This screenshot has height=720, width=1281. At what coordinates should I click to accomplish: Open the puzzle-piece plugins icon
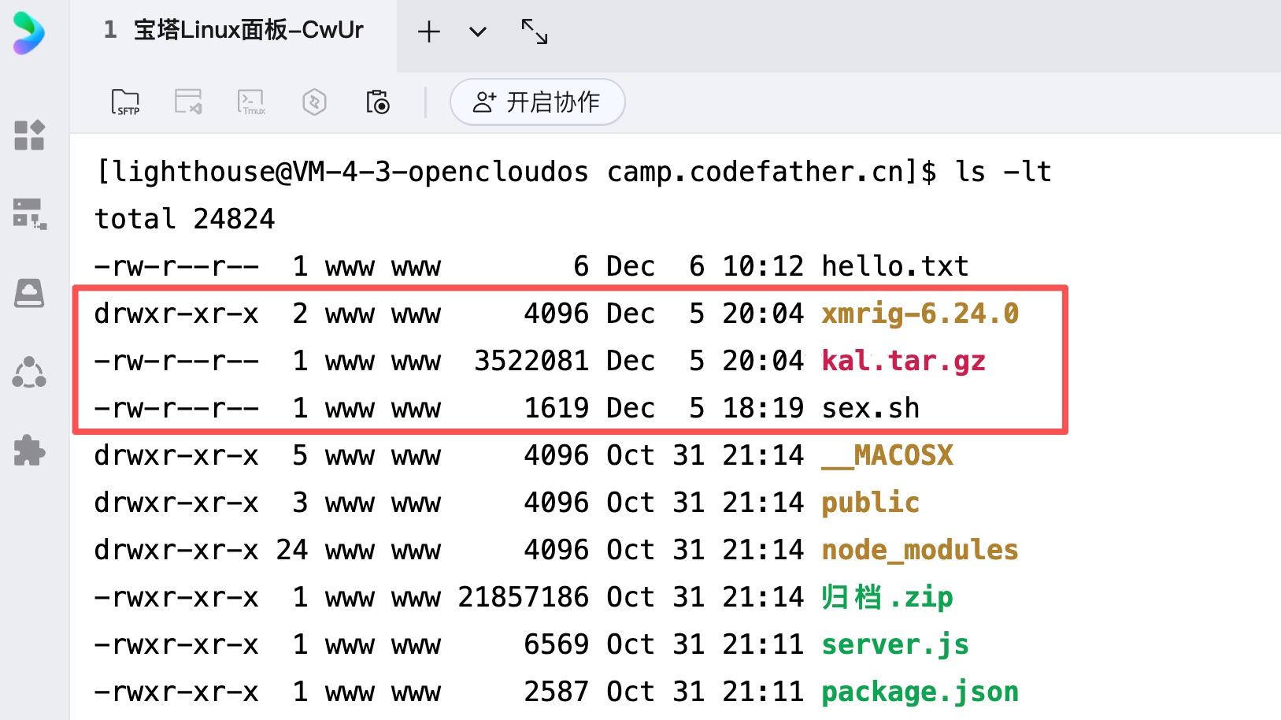(29, 451)
